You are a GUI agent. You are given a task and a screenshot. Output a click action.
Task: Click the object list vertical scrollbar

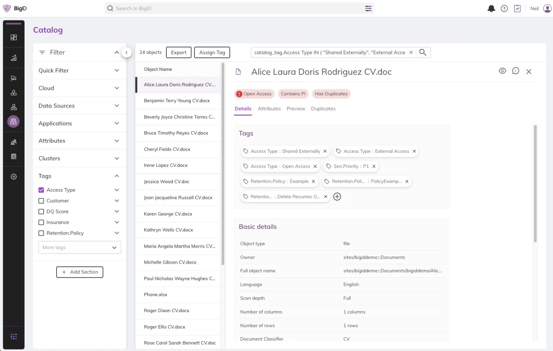point(223,164)
